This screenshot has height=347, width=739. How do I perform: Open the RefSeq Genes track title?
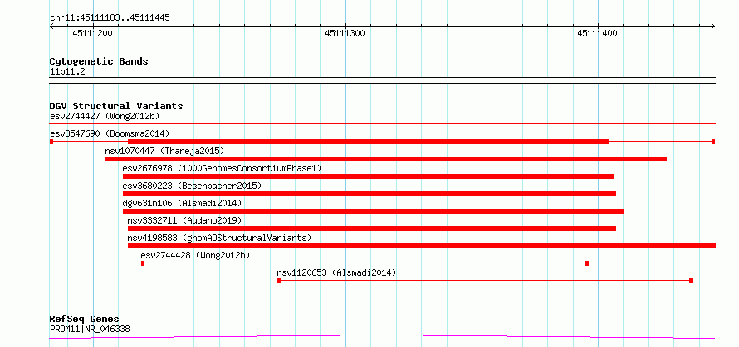point(85,320)
